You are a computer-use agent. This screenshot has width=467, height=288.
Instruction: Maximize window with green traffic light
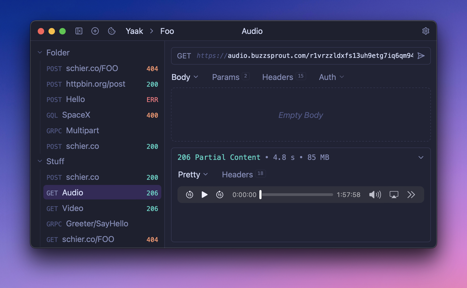click(x=62, y=31)
